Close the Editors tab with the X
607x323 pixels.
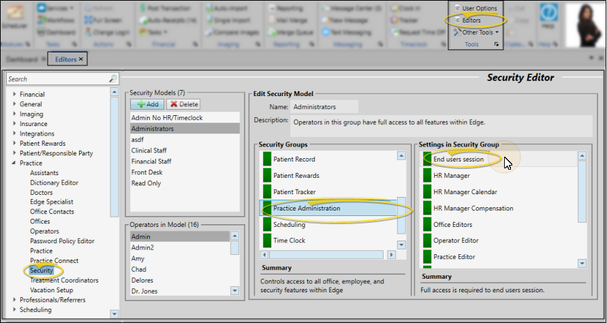click(81, 59)
